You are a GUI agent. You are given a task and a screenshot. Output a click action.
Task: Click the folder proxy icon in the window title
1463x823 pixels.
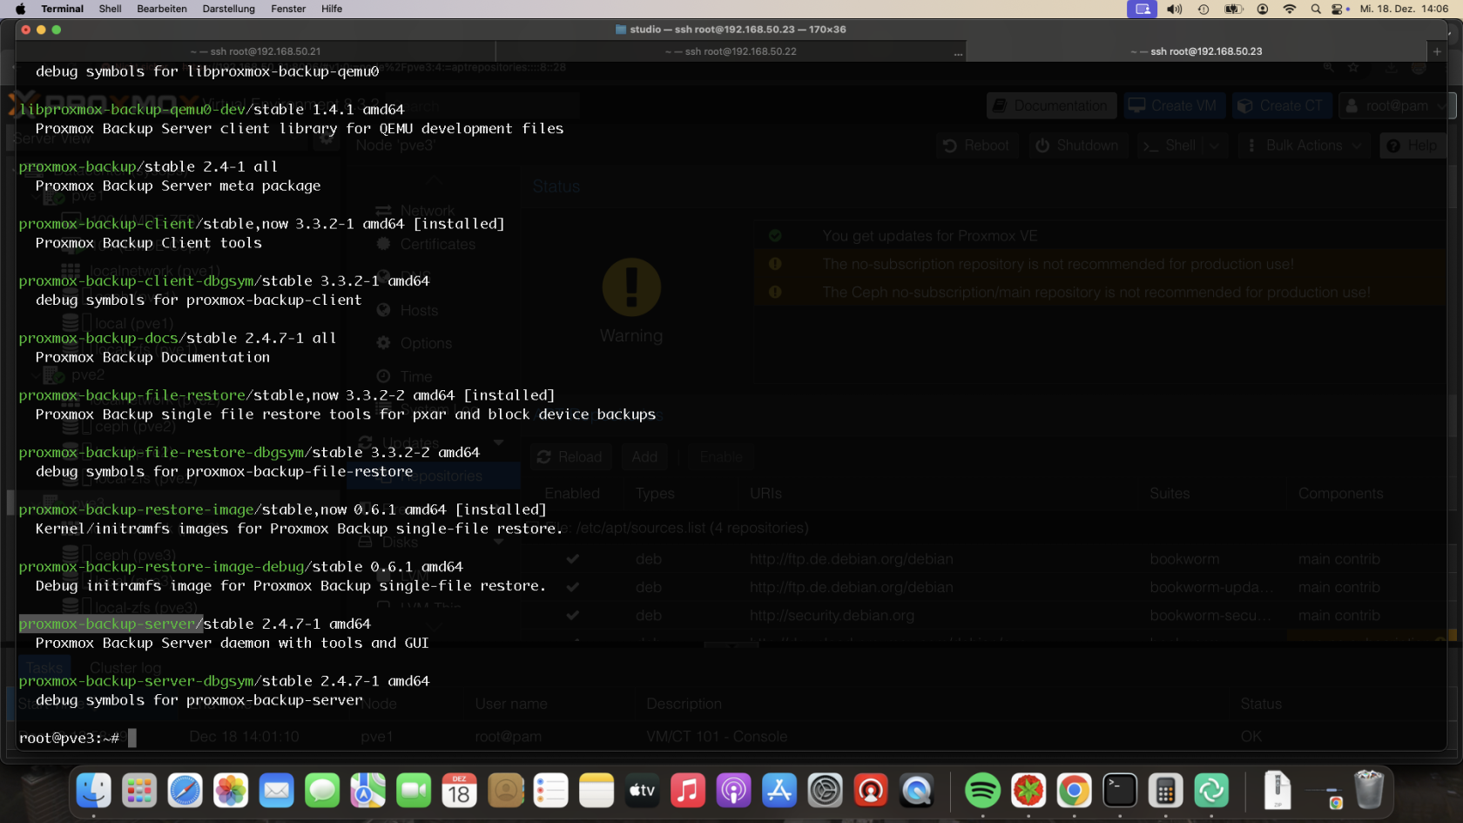[x=621, y=30]
